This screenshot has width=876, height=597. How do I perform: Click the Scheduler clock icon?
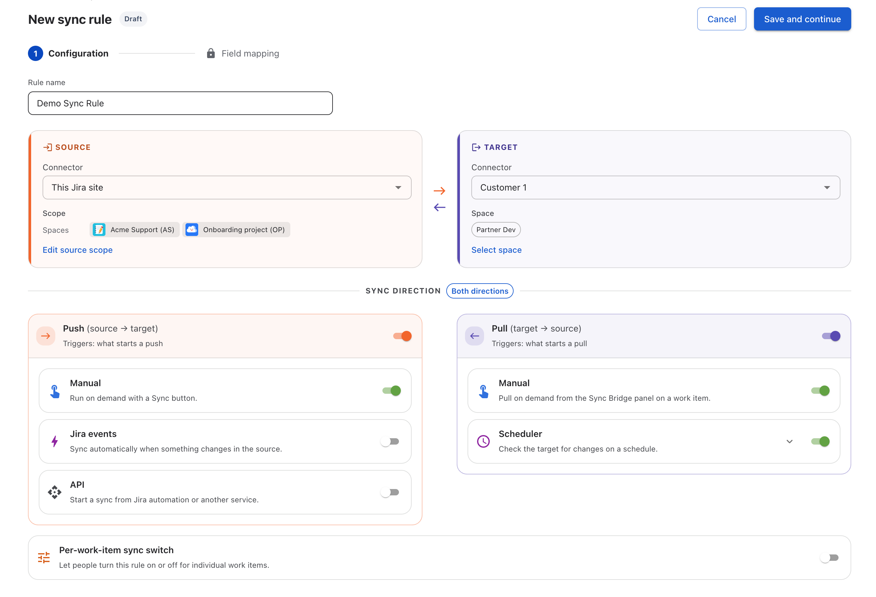(484, 441)
